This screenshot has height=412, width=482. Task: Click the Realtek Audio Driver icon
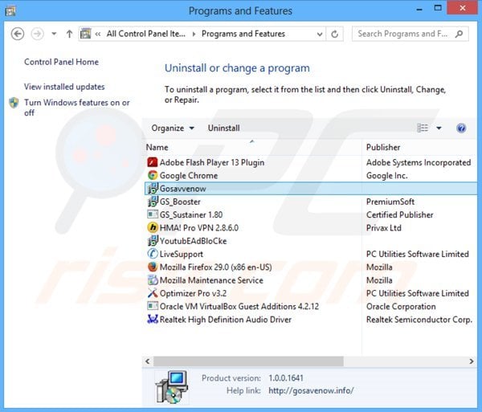(152, 319)
